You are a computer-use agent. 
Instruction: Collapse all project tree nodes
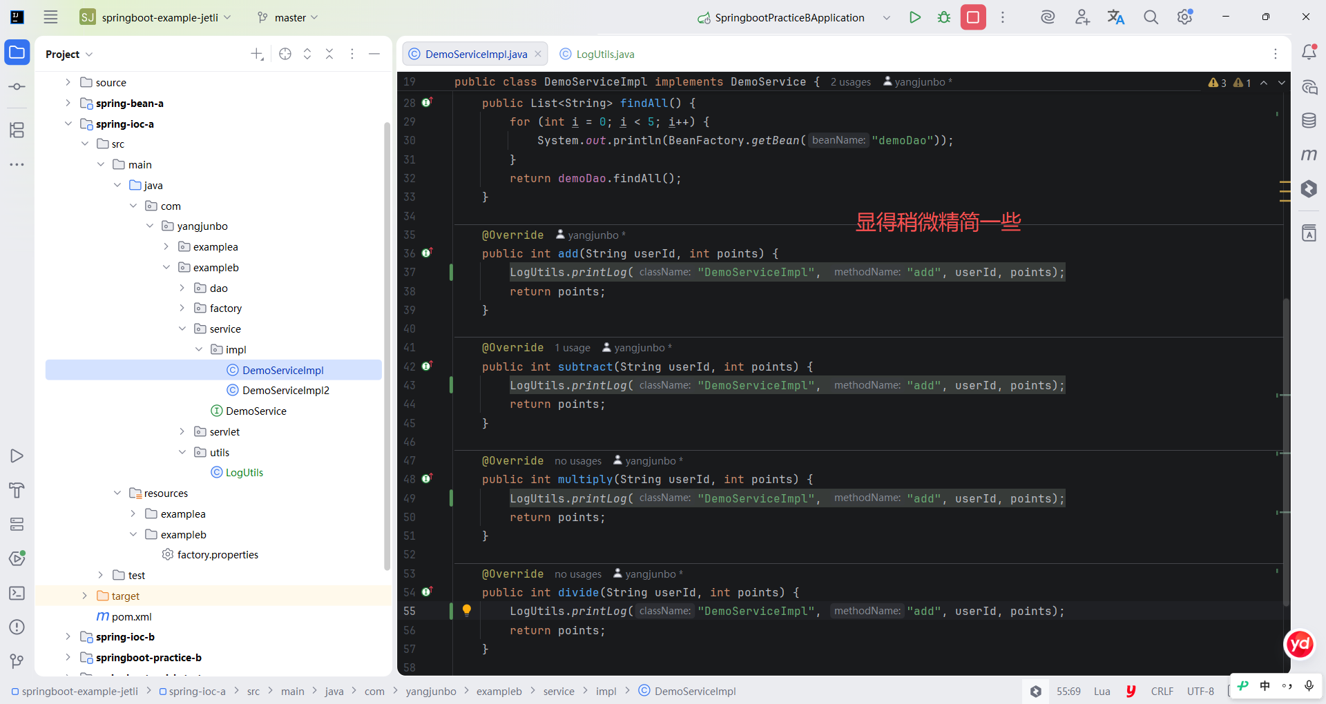pyautogui.click(x=329, y=54)
